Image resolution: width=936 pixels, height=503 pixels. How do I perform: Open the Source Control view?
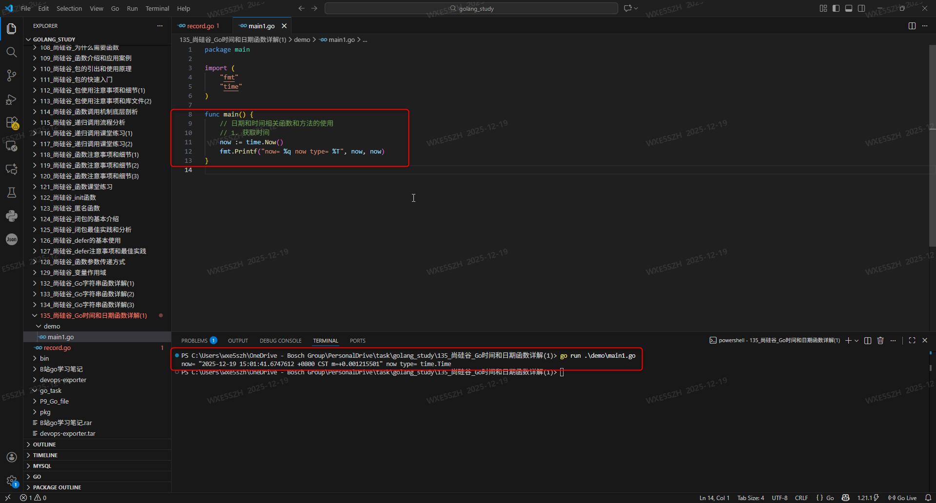(12, 76)
